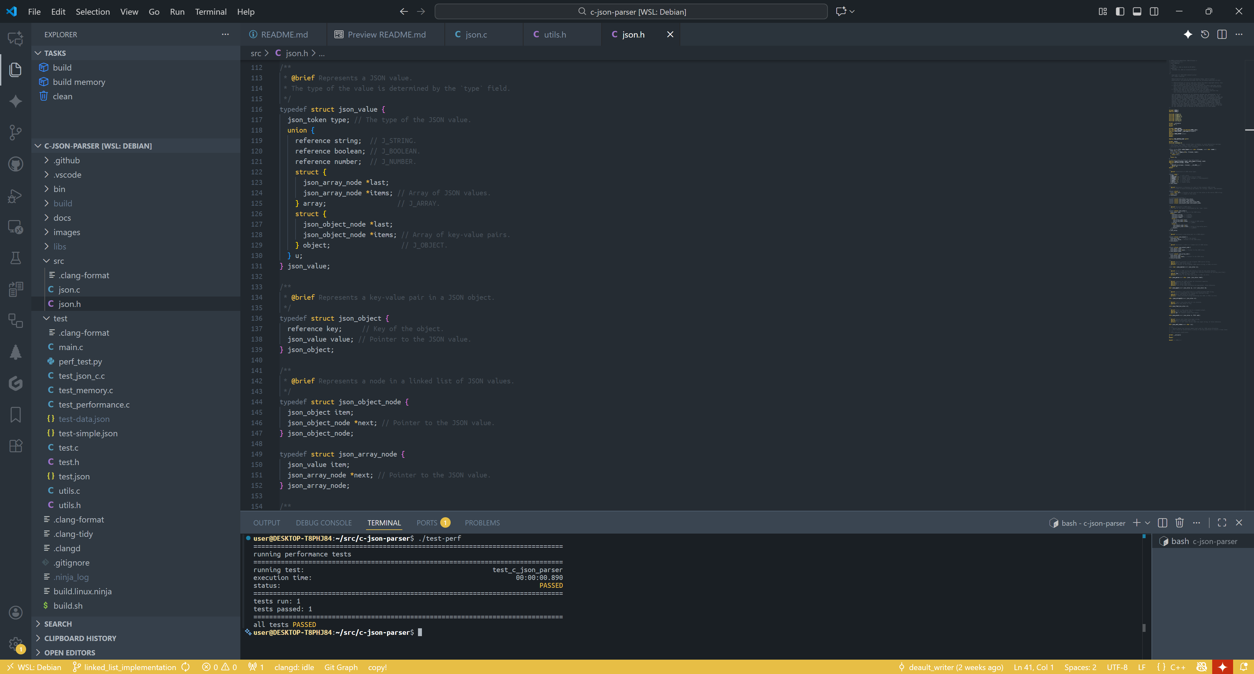Viewport: 1254px width, 674px height.
Task: Click the WSL: Debian remote indicator
Action: point(34,667)
